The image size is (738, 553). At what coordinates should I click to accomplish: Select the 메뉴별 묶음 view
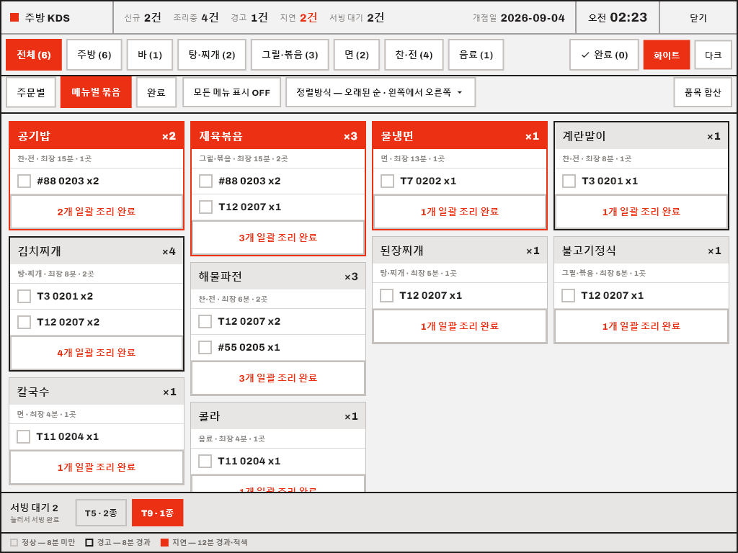(96, 92)
